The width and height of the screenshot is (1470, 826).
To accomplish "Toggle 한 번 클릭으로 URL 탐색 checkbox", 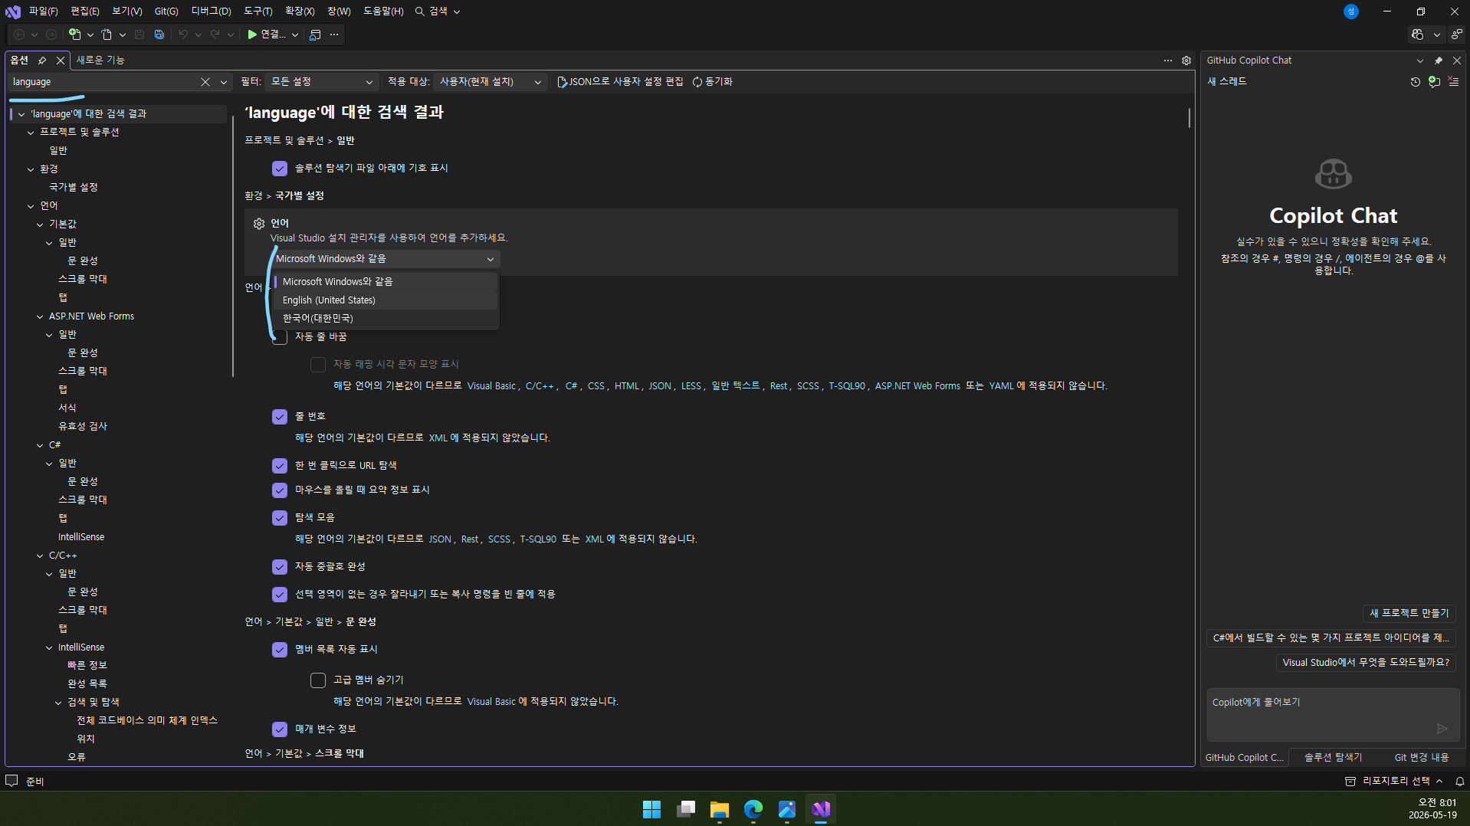I will (x=280, y=466).
